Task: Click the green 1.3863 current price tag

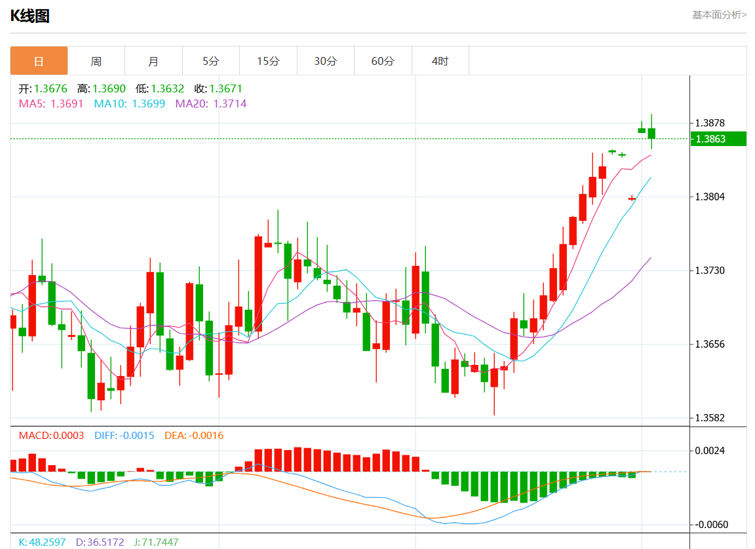Action: (x=718, y=139)
